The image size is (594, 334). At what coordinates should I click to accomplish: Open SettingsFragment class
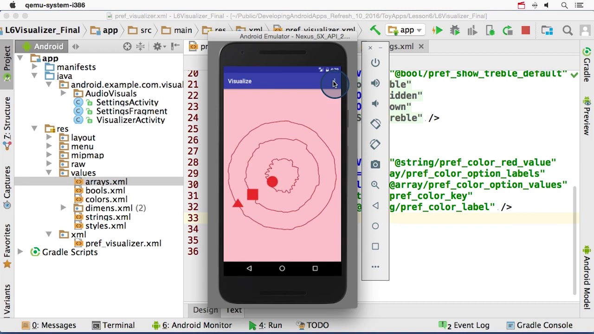[131, 111]
